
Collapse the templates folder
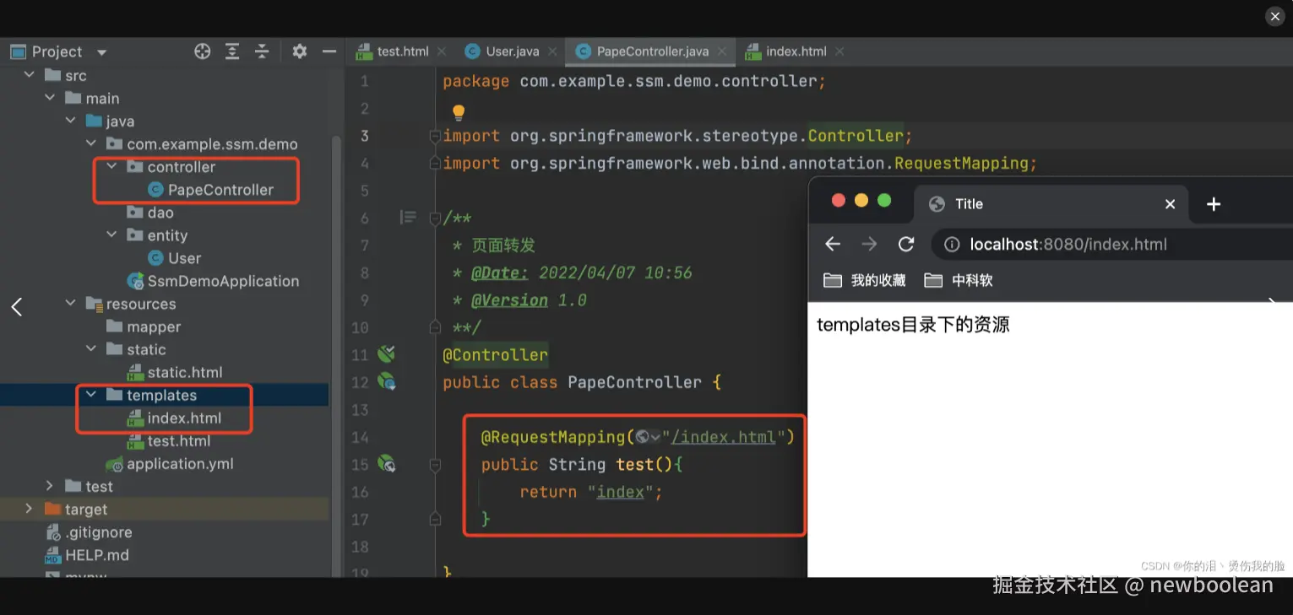[91, 394]
